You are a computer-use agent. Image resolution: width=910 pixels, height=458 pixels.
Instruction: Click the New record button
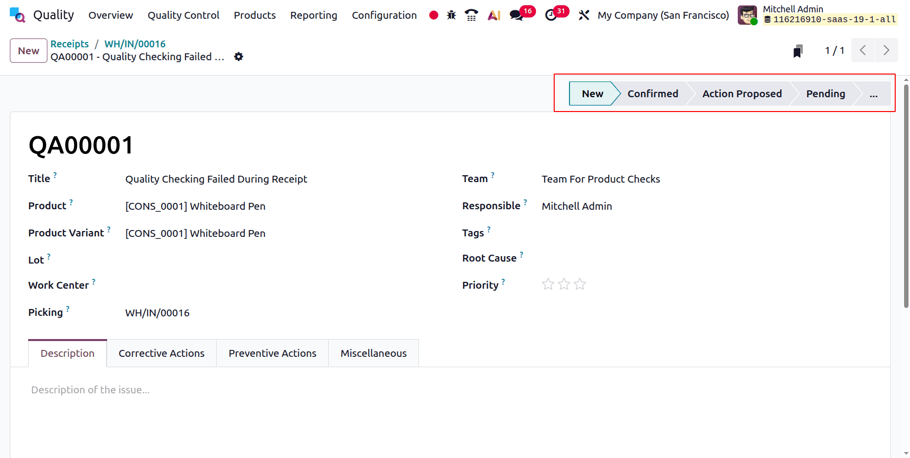[x=29, y=51]
